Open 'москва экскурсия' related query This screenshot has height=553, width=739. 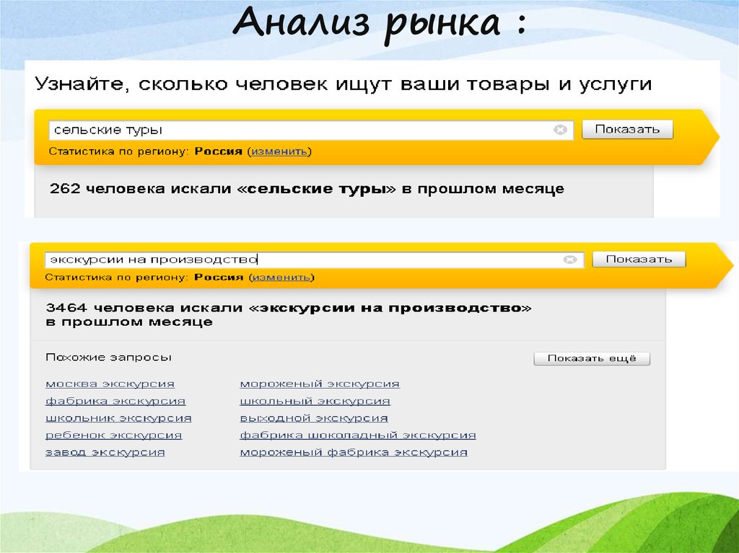(110, 384)
